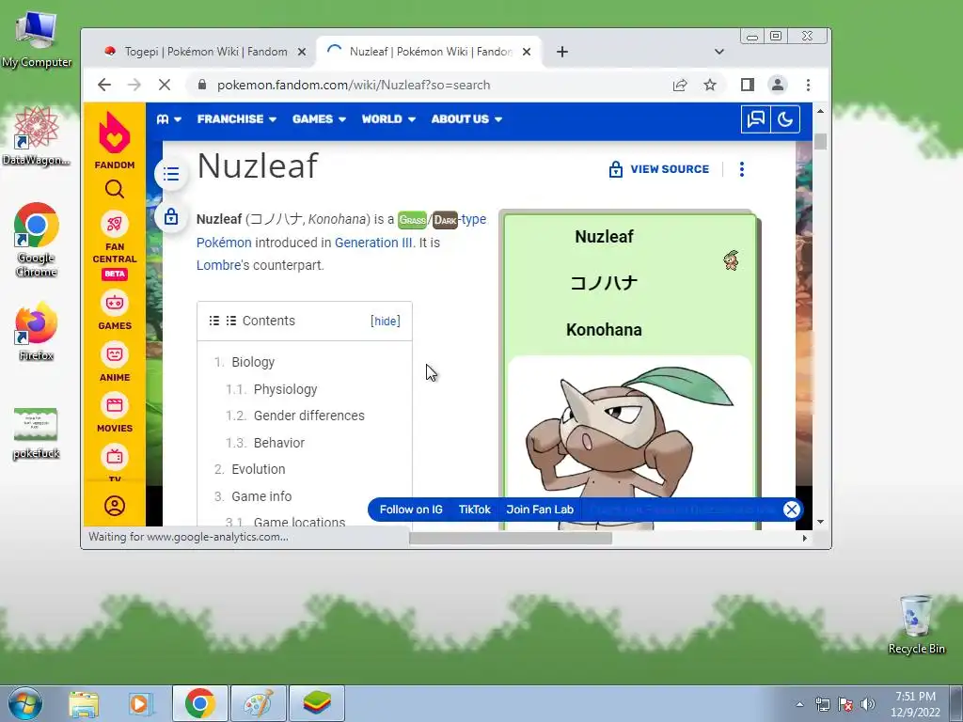Open Fandom search magnifier icon
Image resolution: width=963 pixels, height=722 pixels.
tap(114, 189)
